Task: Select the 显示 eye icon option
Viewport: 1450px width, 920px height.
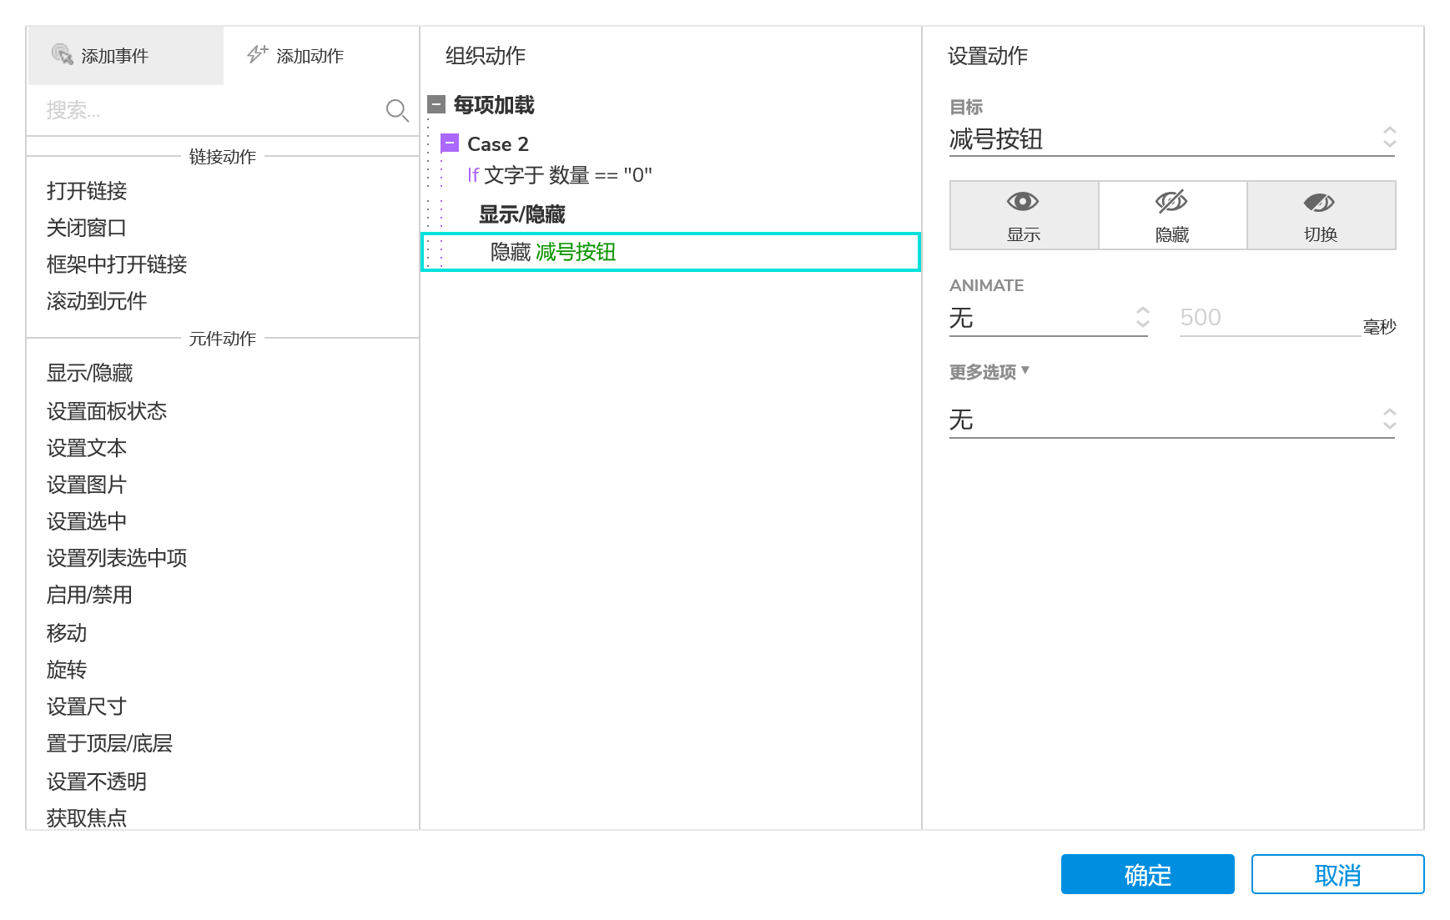Action: 1024,215
